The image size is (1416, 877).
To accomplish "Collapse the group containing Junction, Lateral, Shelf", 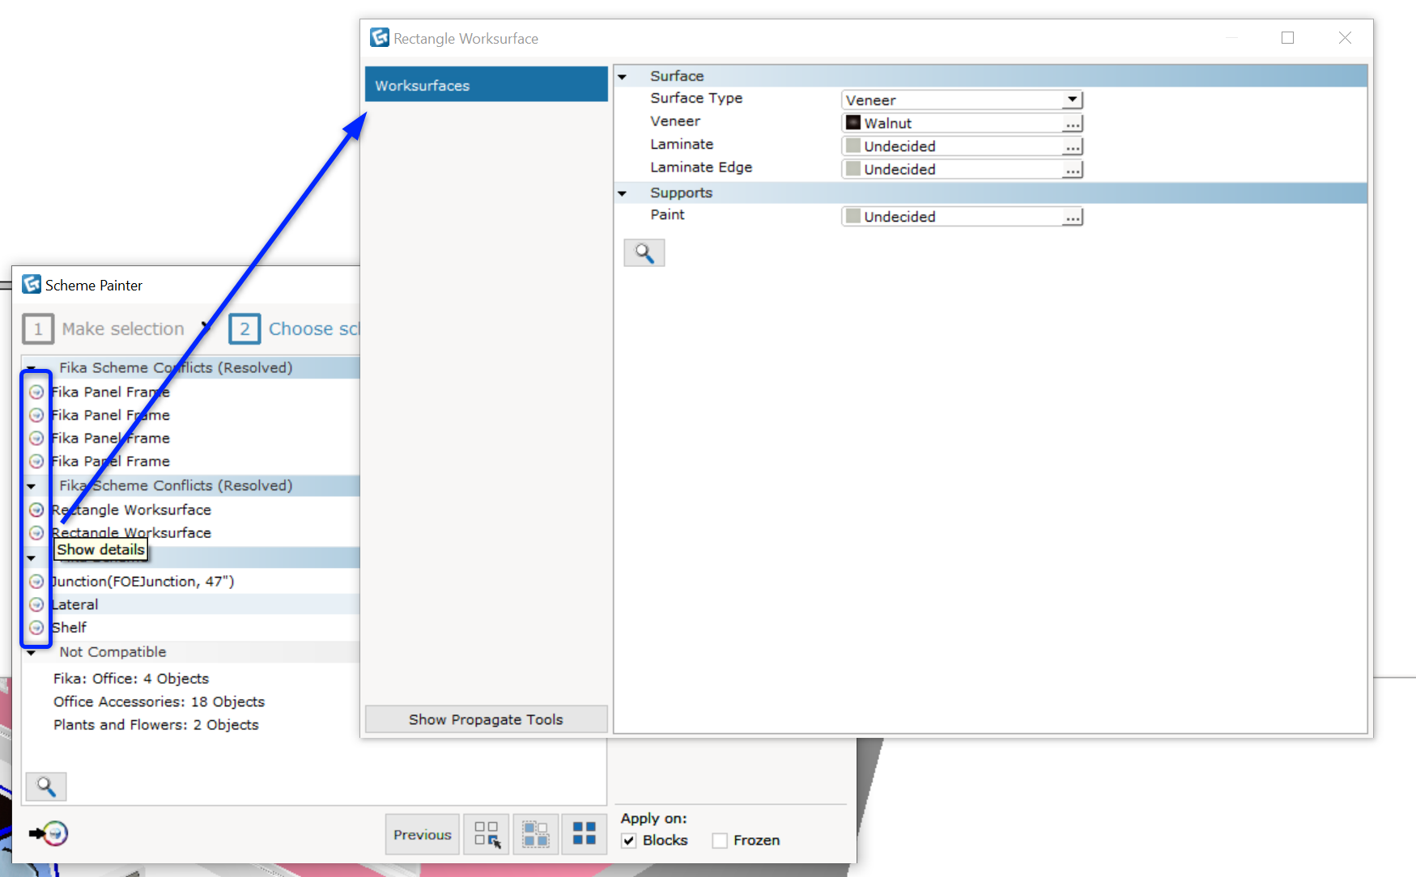I will tap(31, 558).
